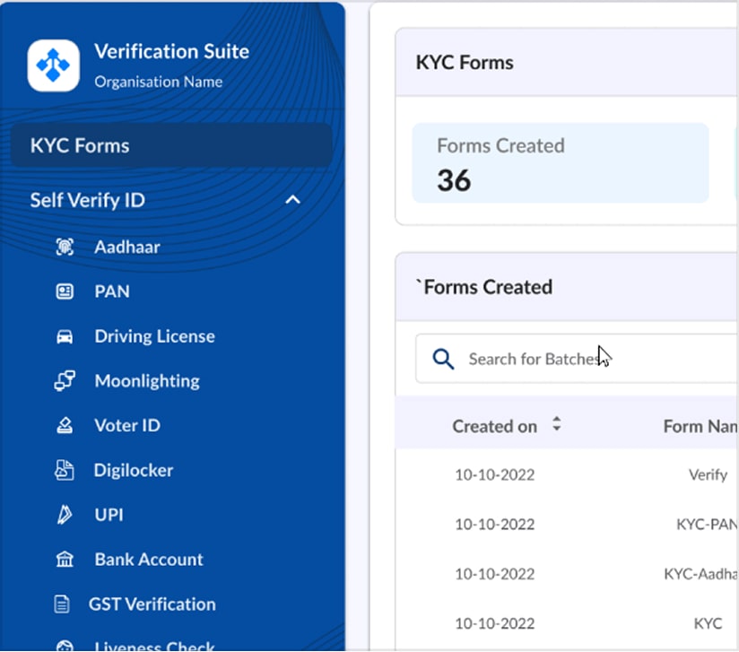Open the Verify form from the table
This screenshot has width=739, height=652.
coord(709,474)
